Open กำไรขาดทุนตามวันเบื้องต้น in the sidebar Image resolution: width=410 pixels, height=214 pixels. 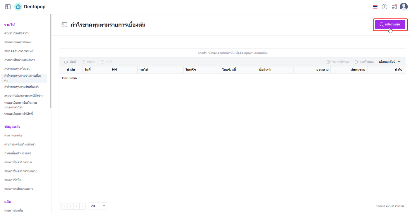[22, 87]
